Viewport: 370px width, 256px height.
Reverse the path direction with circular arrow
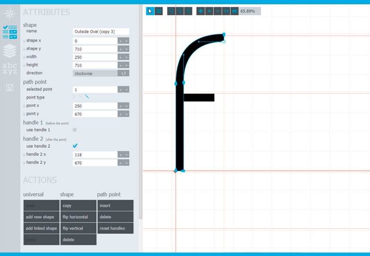pyautogui.click(x=123, y=73)
